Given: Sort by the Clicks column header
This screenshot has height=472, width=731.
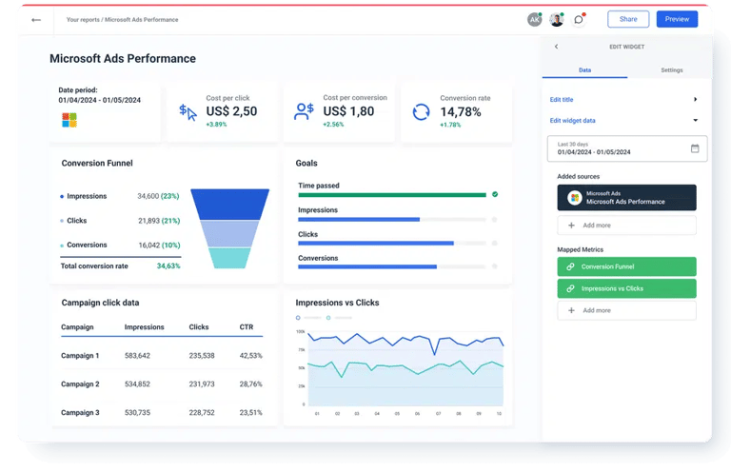Looking at the screenshot, I should click(x=199, y=327).
